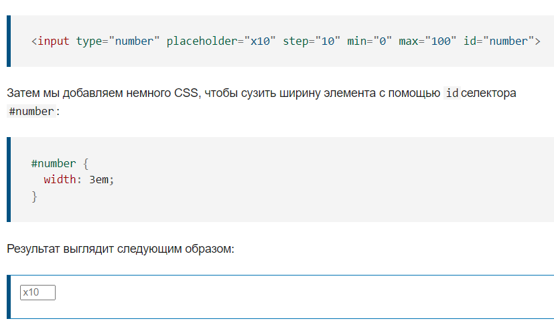Click the min="0" attribute in the code
554x325 pixels.
click(370, 41)
